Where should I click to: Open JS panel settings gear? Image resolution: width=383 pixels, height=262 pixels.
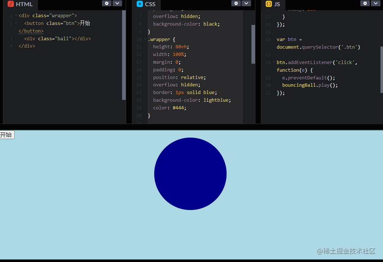point(365,3)
